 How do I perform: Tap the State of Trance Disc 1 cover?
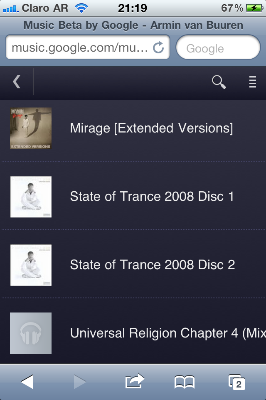click(x=31, y=197)
